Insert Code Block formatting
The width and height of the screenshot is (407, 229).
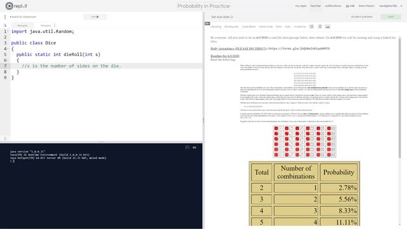pos(249,27)
